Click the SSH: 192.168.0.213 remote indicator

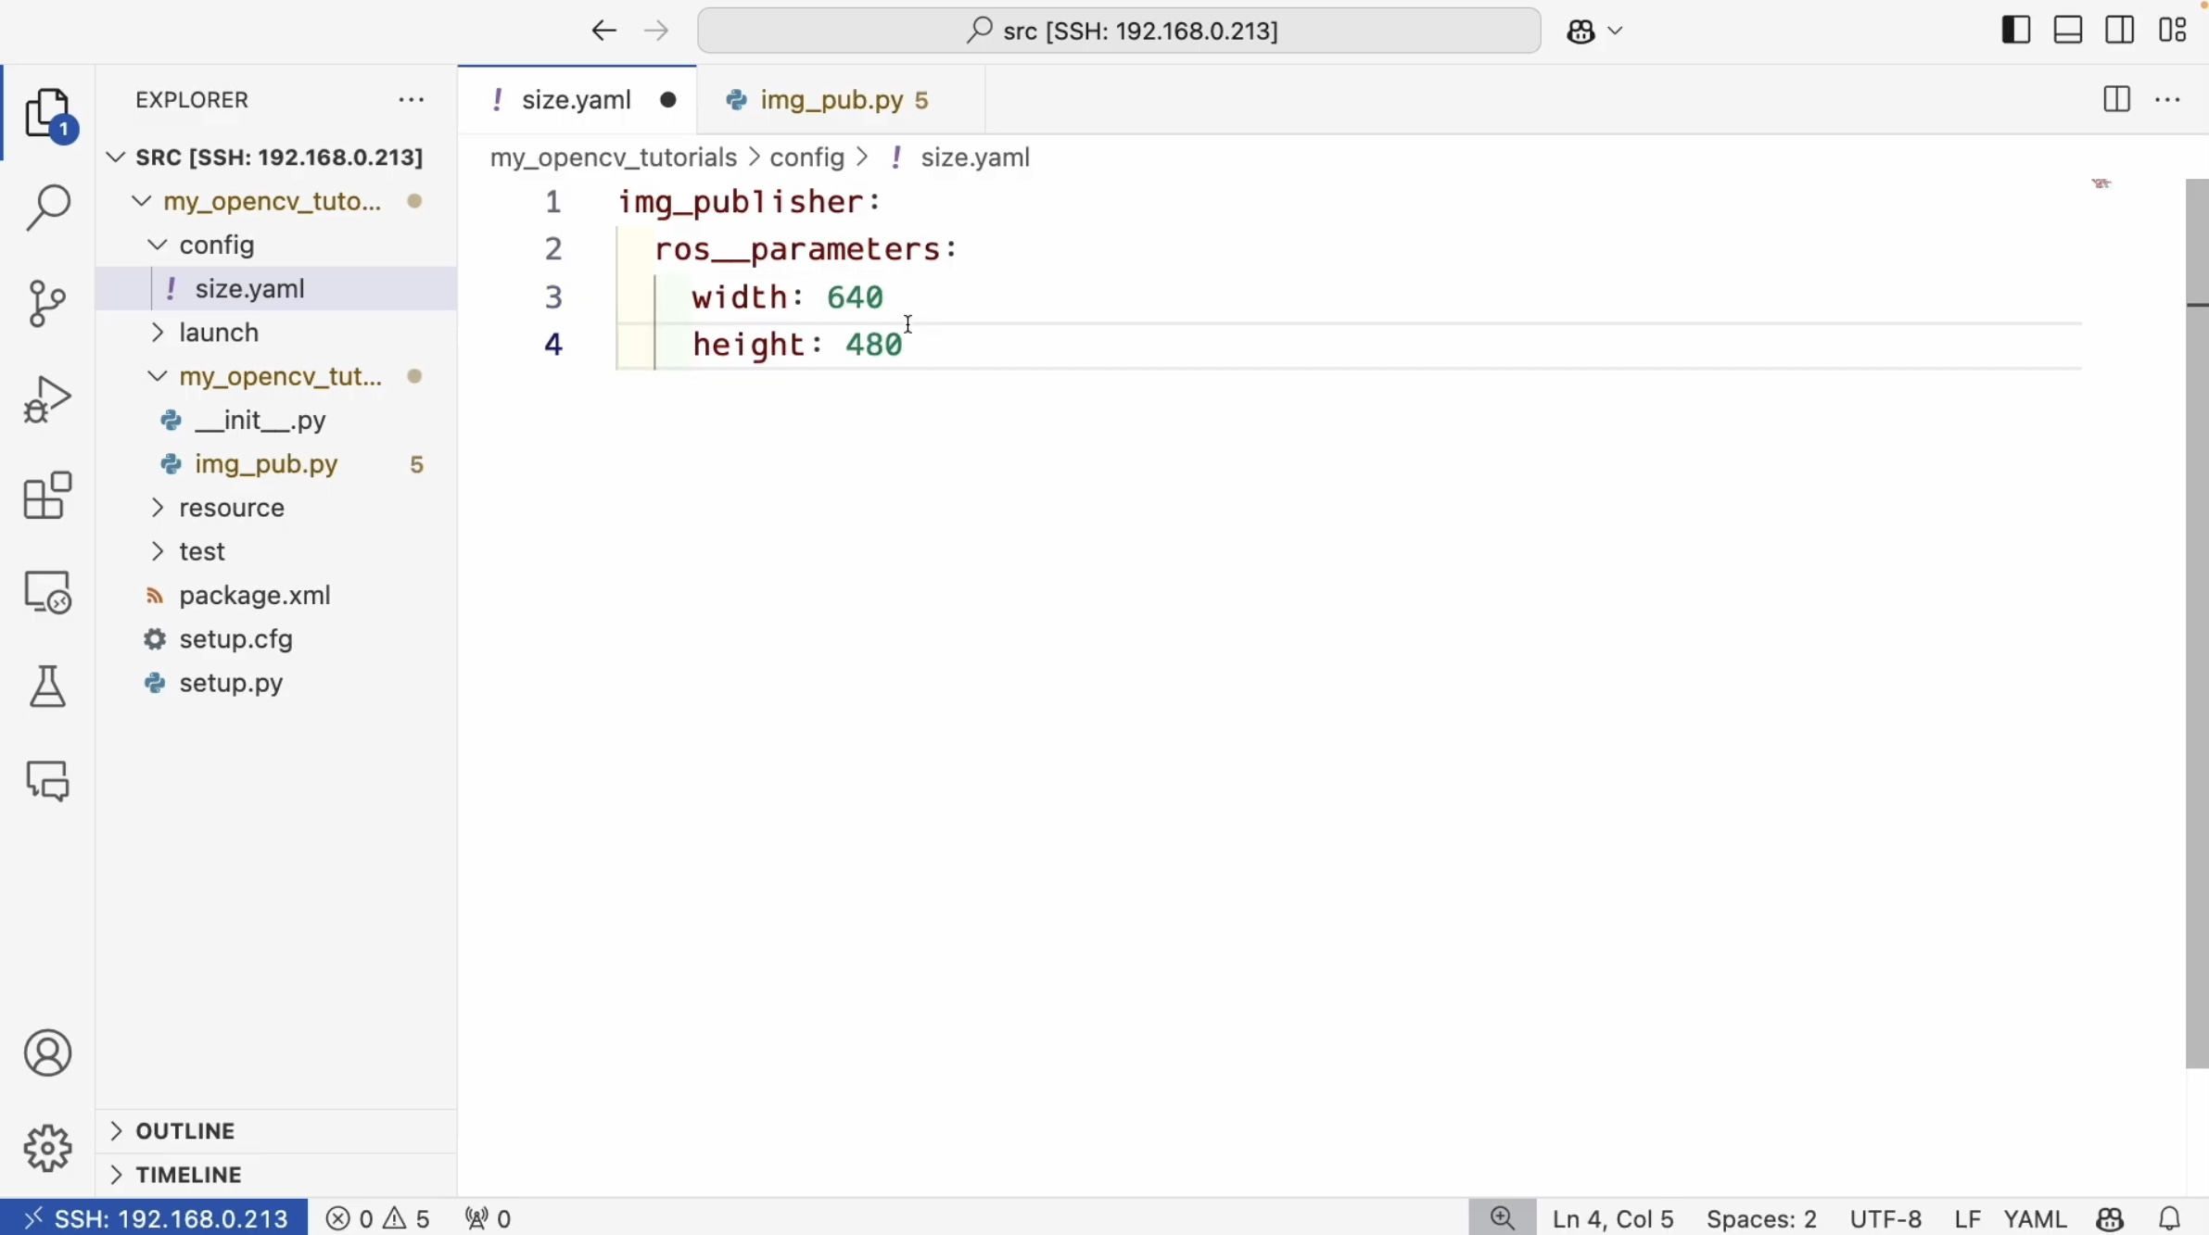[155, 1218]
